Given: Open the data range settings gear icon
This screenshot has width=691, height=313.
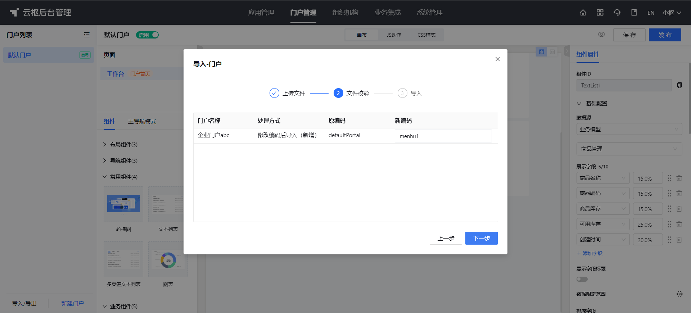Looking at the screenshot, I should (x=679, y=294).
